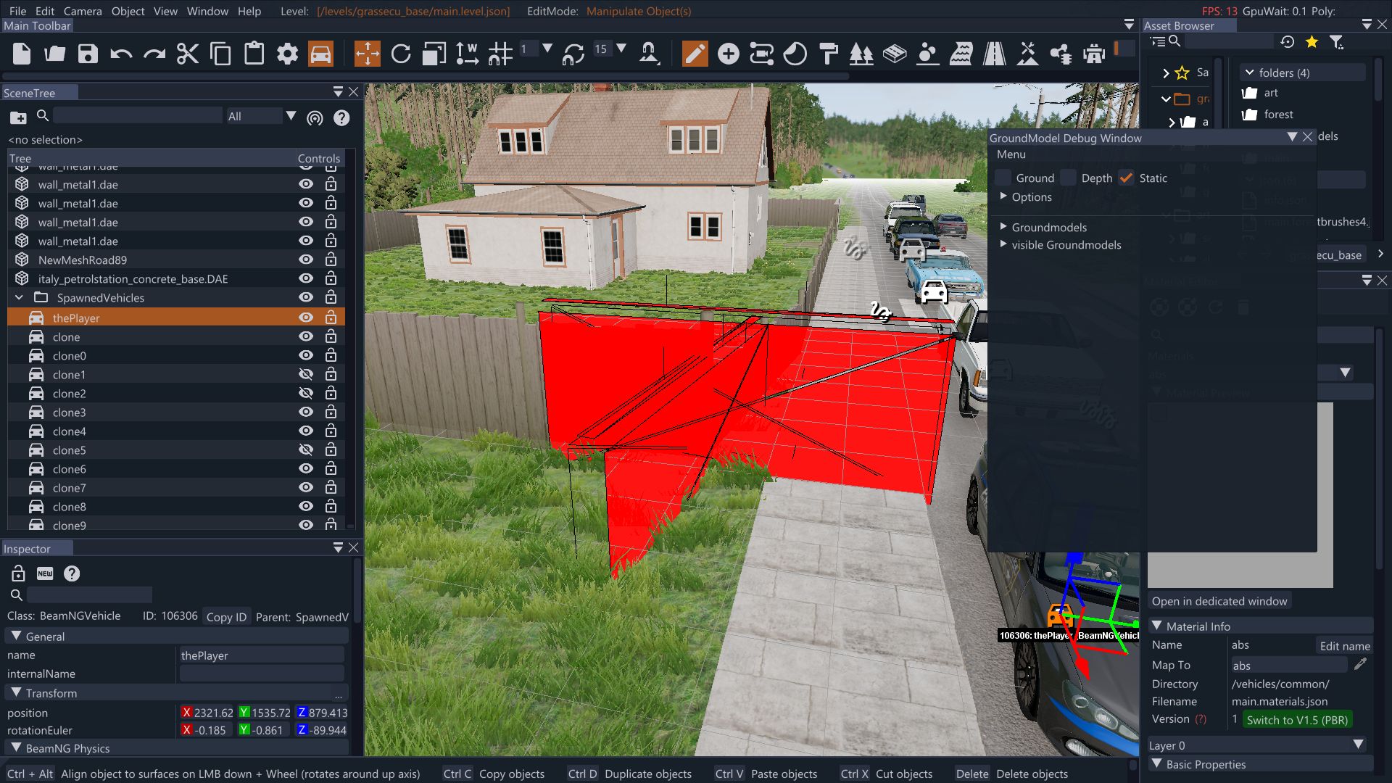This screenshot has height=783, width=1392.
Task: Select the rotate object tool
Action: pos(400,54)
